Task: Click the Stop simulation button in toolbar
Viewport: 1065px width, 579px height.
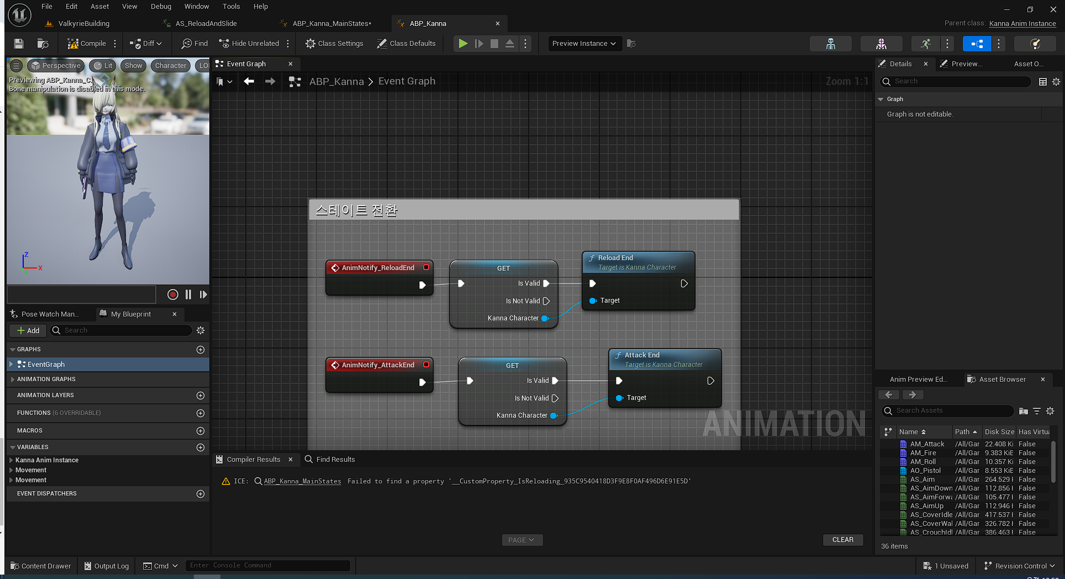Action: point(494,44)
